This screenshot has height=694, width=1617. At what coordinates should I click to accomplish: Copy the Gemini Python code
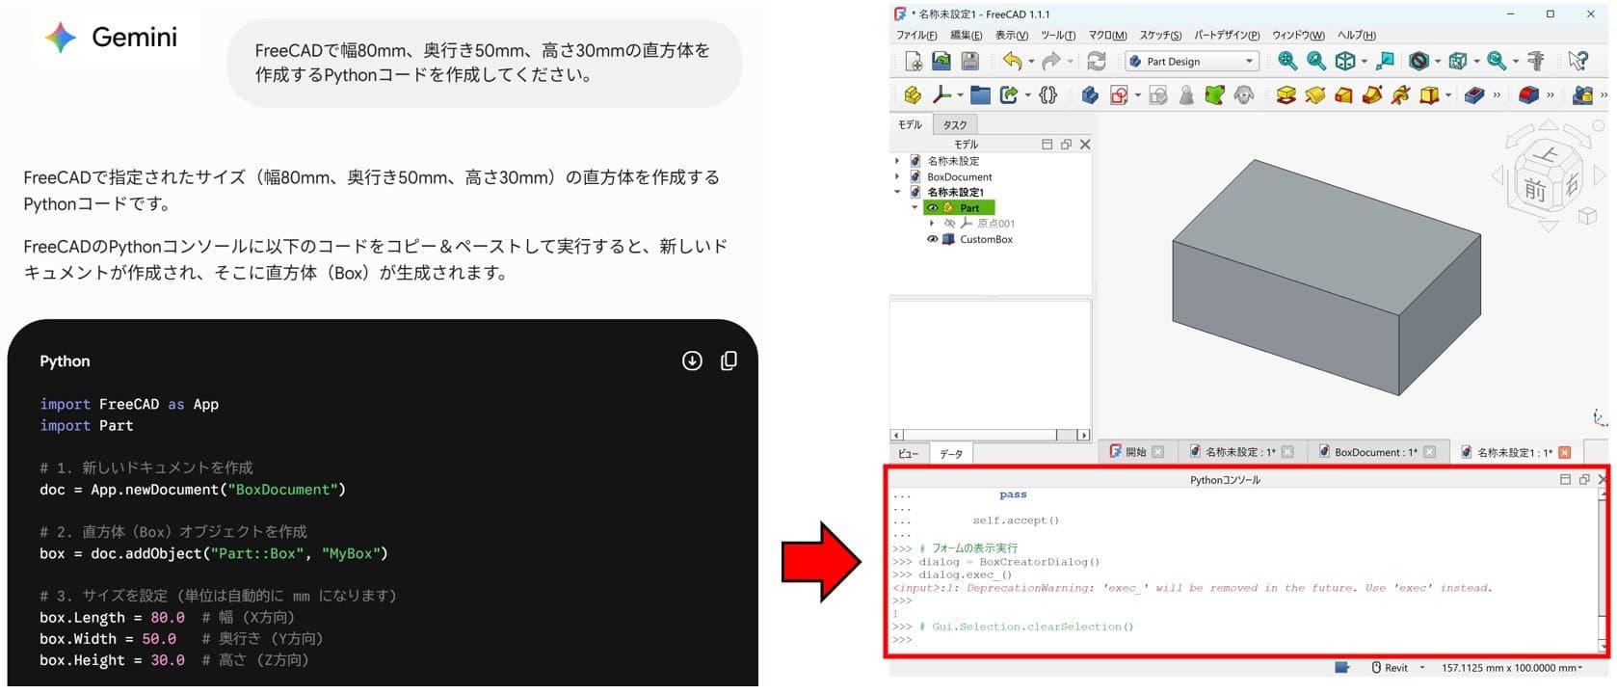point(729,360)
